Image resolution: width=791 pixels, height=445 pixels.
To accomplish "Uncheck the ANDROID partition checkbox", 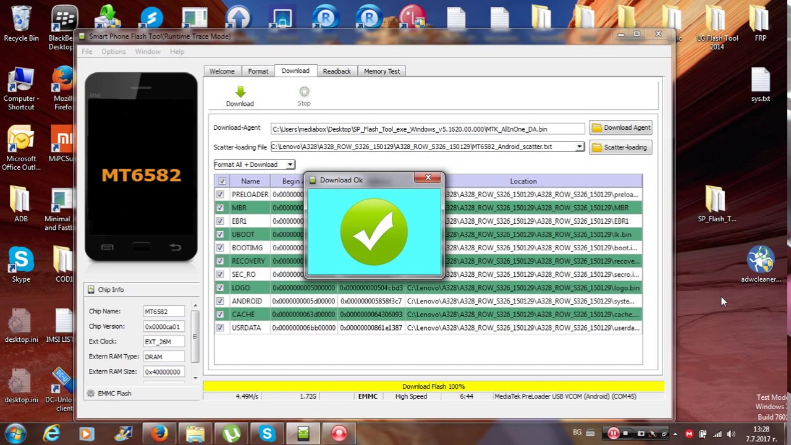I will coord(220,301).
